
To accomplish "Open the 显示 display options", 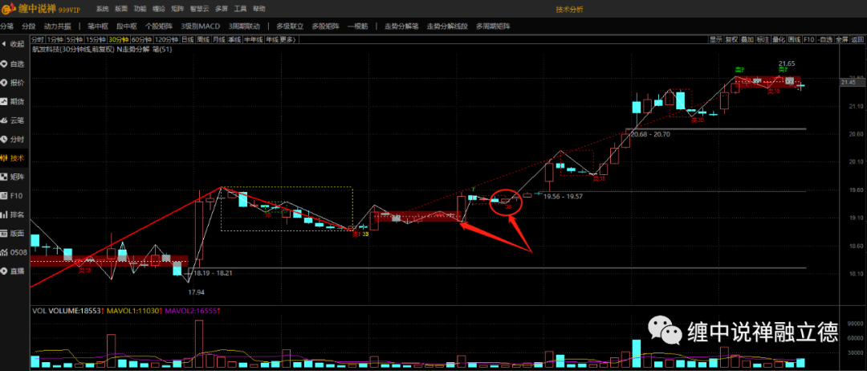I will (716, 39).
